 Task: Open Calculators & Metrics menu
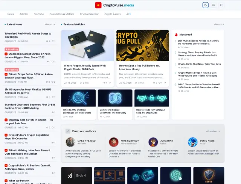pyautogui.click(x=62, y=14)
